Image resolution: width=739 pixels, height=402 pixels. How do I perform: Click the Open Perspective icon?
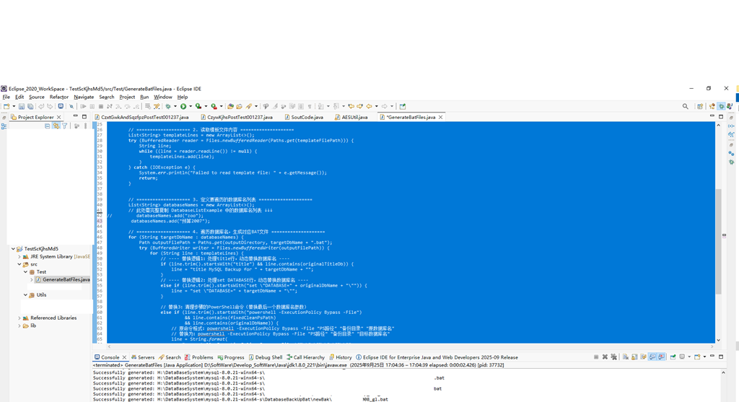click(x=700, y=106)
